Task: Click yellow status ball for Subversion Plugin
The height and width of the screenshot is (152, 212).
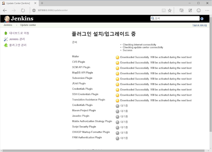Action: point(117,79)
